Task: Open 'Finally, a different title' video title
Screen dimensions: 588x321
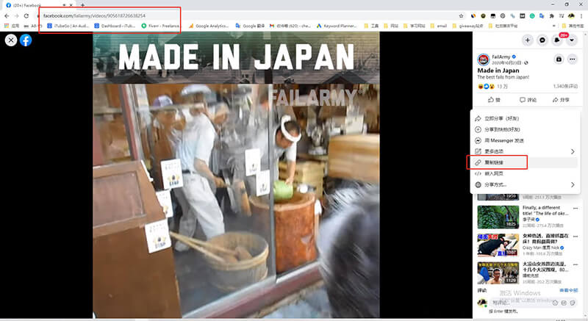Action: click(x=545, y=210)
